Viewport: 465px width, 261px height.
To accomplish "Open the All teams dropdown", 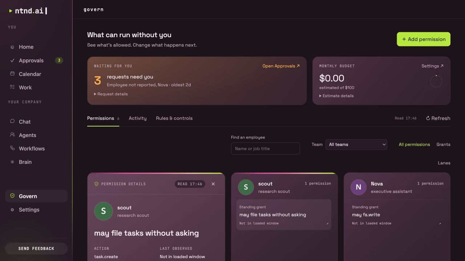I will pyautogui.click(x=356, y=145).
